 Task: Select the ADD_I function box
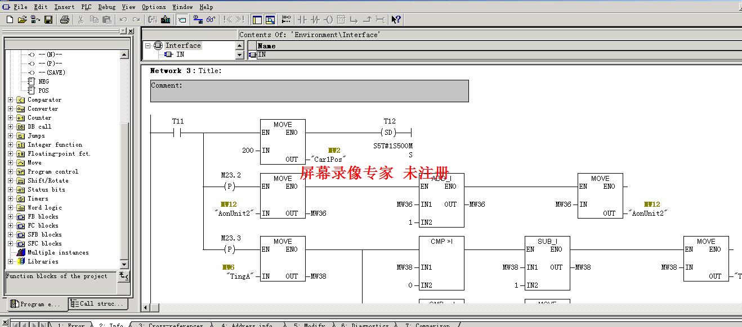pyautogui.click(x=441, y=200)
